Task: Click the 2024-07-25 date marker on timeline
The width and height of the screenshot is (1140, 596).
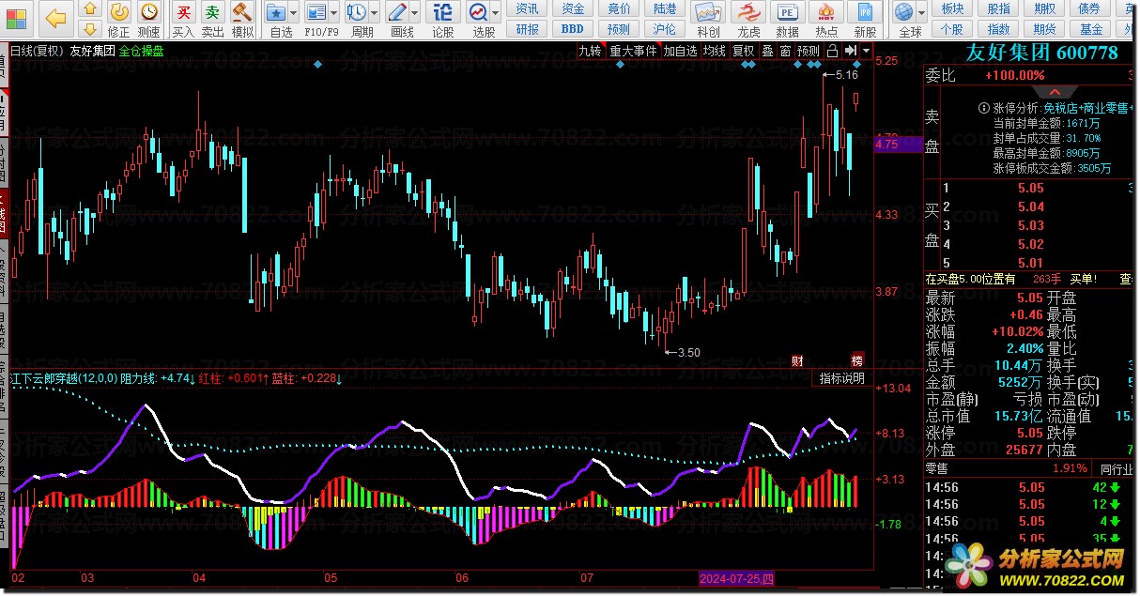Action: pyautogui.click(x=737, y=577)
